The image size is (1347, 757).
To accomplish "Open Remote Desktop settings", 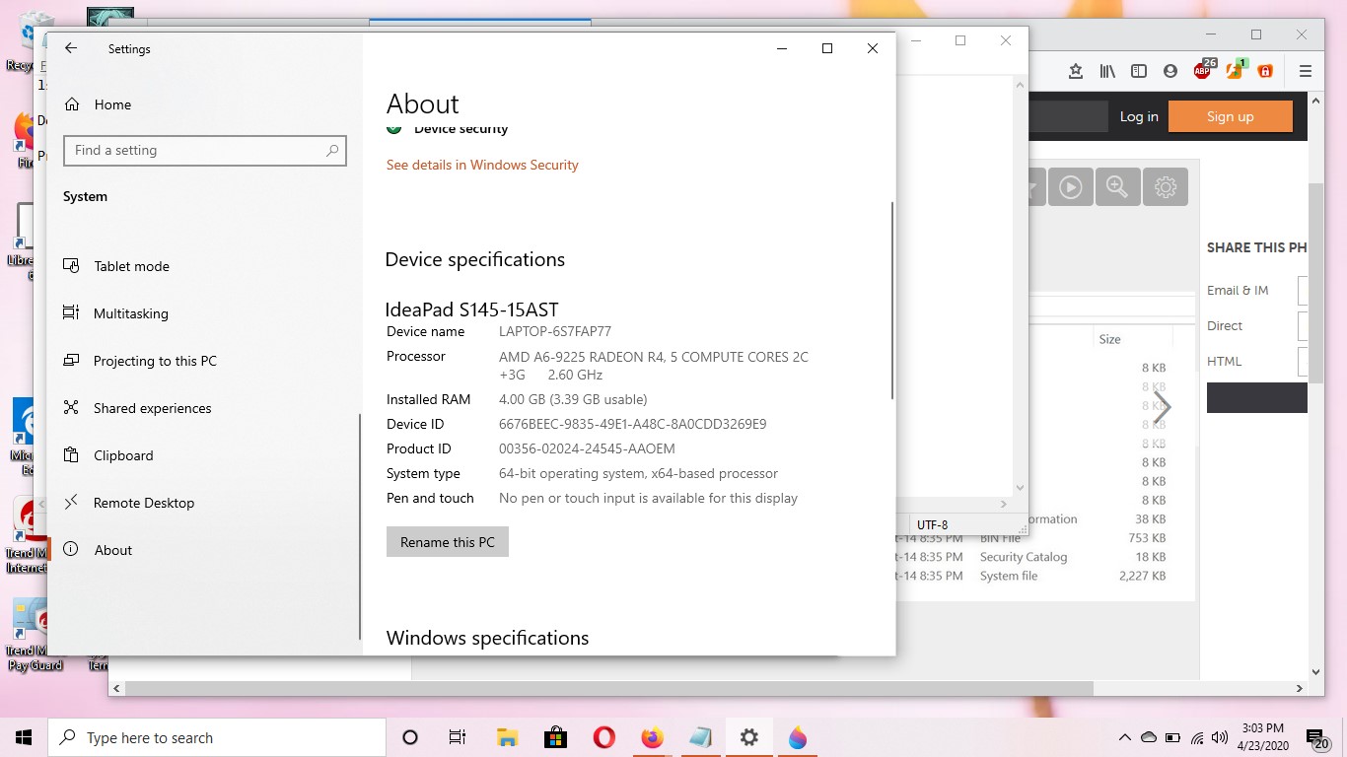I will pyautogui.click(x=144, y=503).
